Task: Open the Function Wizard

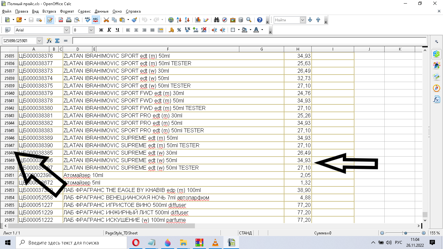Action: pyautogui.click(x=49, y=41)
